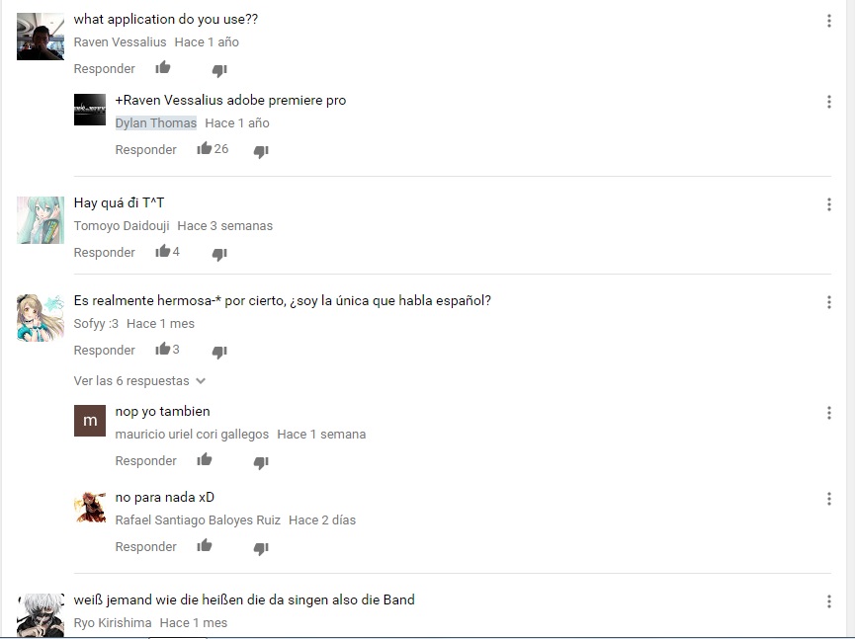The width and height of the screenshot is (855, 639).
Task: Like Raven Vessalius's comment about the application
Action: pos(162,68)
